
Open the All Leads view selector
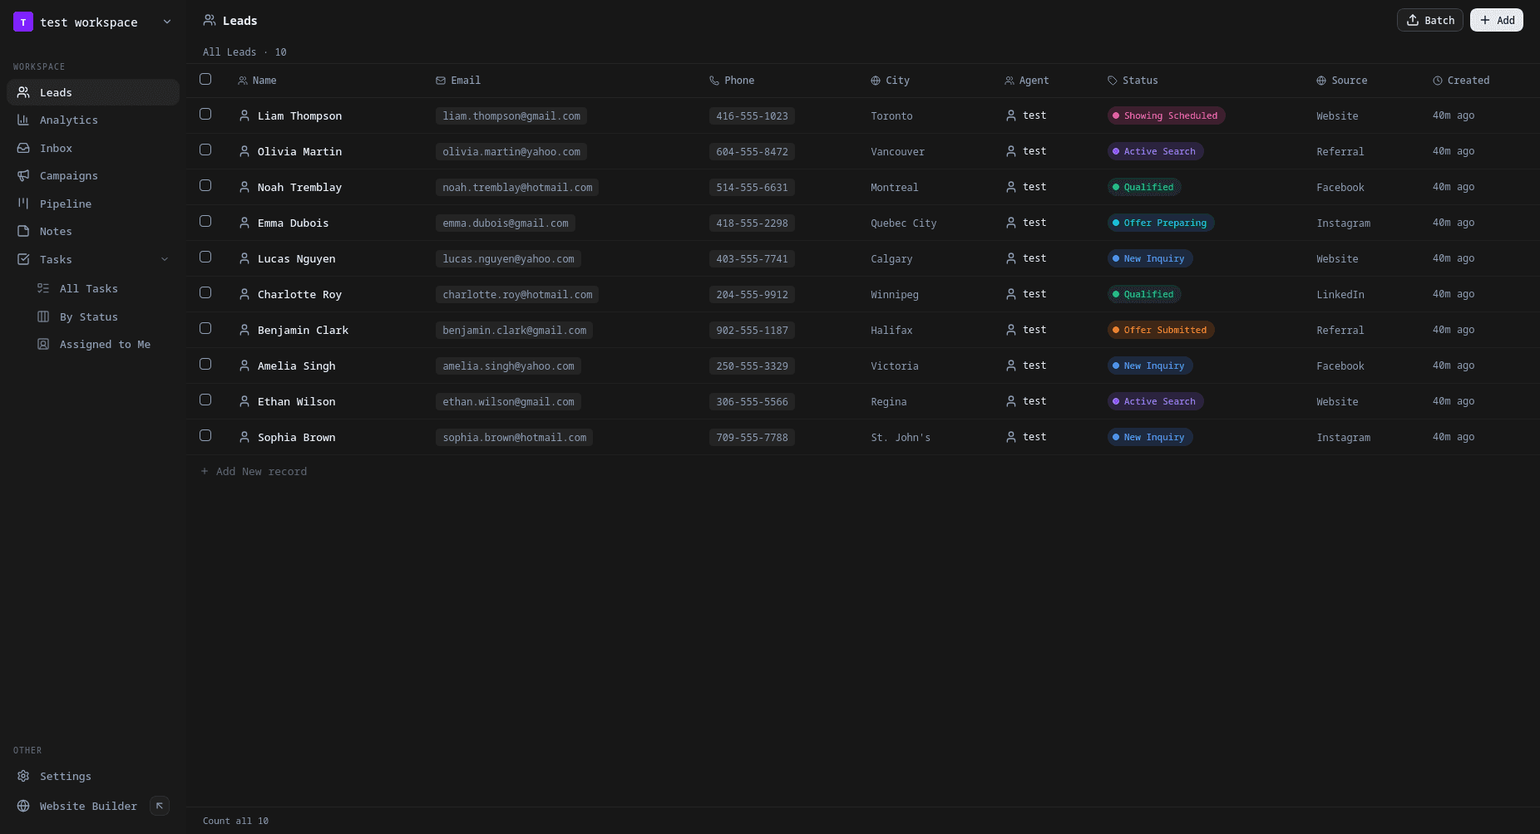[x=244, y=52]
